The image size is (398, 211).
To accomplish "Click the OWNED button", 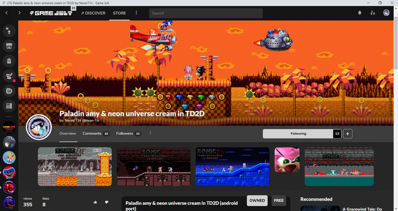I will 257,200.
